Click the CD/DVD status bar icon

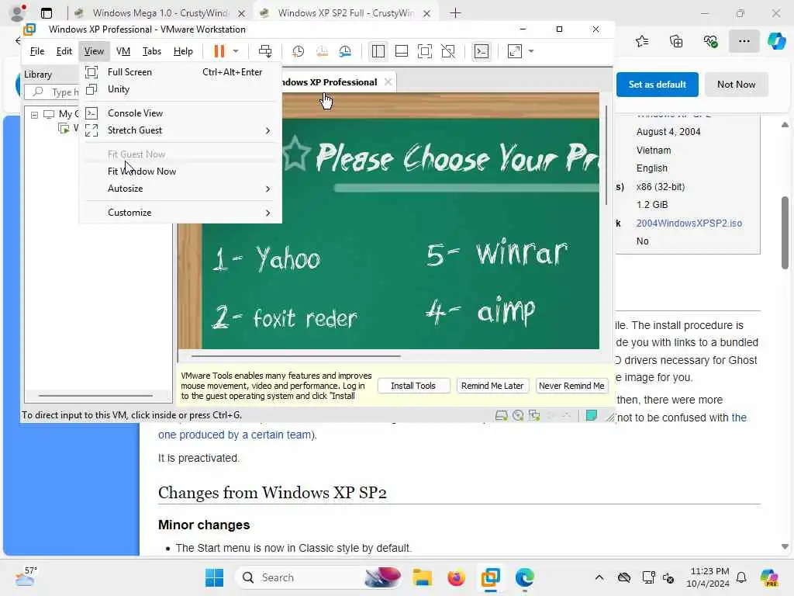(x=517, y=416)
